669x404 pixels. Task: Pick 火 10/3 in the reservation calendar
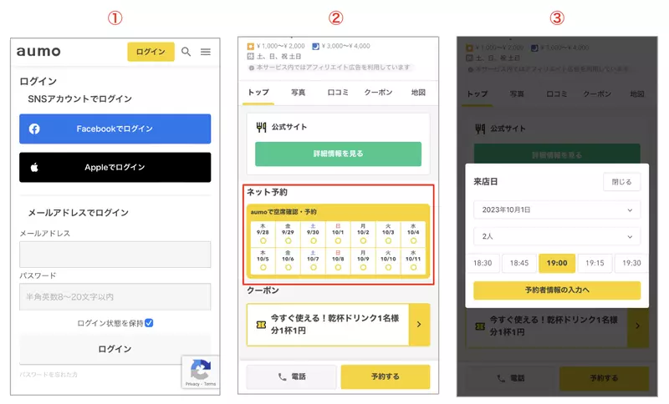click(x=388, y=235)
